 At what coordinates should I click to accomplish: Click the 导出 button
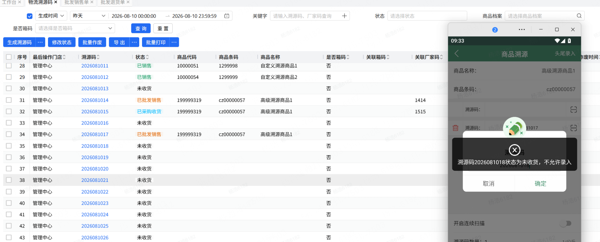[119, 42]
